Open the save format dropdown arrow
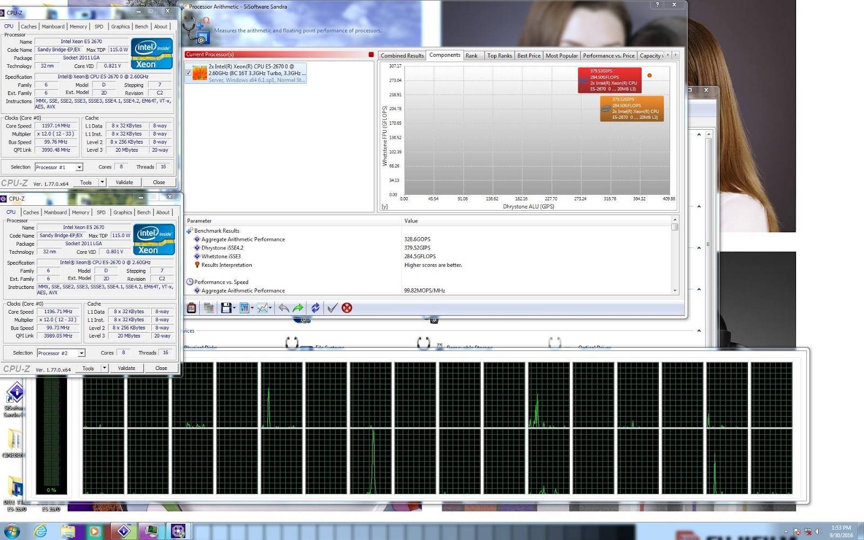The image size is (864, 540). [x=234, y=307]
